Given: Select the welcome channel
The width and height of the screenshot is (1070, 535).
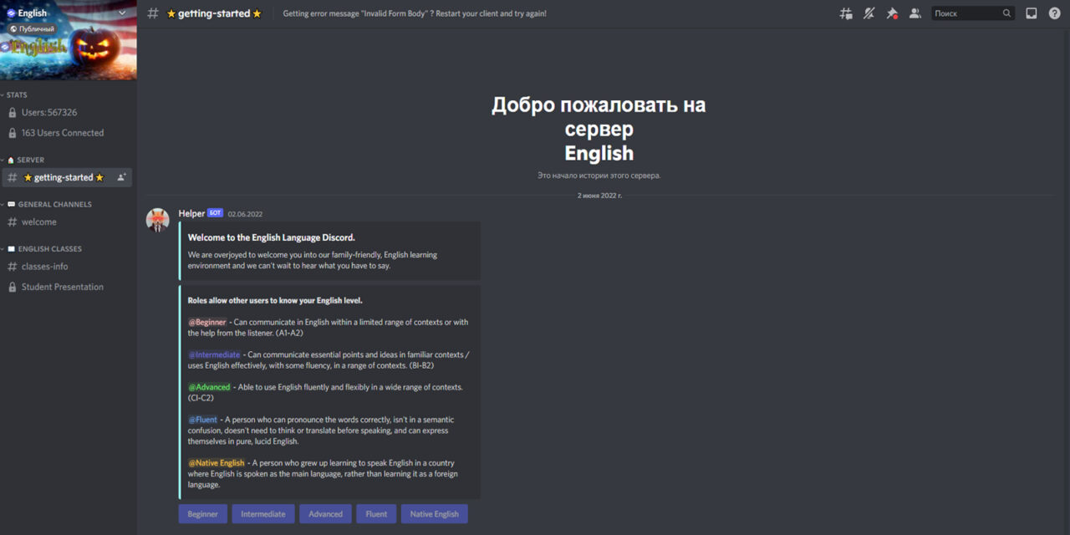Looking at the screenshot, I should [38, 222].
